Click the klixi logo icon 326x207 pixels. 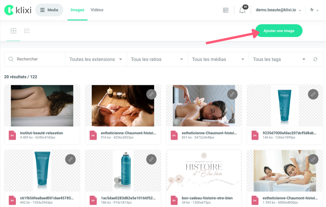click(x=9, y=10)
